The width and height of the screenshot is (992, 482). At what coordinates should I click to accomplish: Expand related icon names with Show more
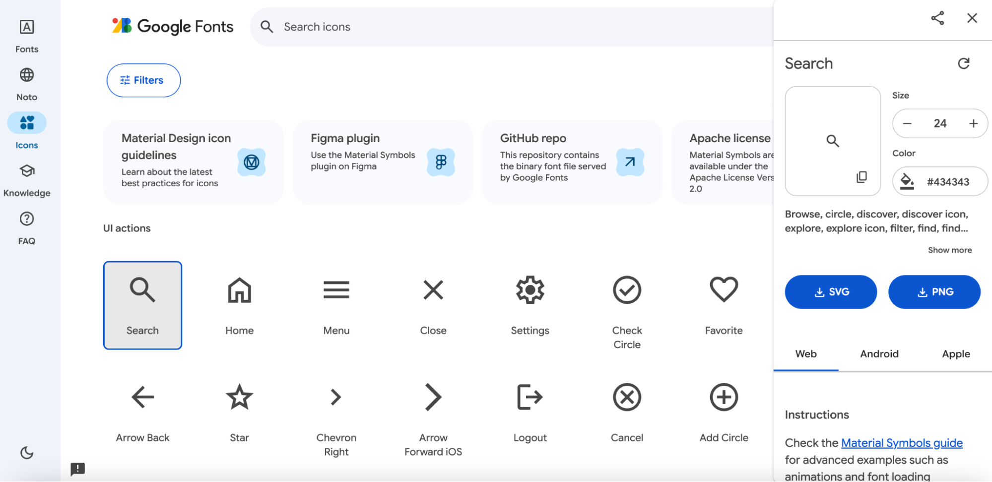click(949, 250)
